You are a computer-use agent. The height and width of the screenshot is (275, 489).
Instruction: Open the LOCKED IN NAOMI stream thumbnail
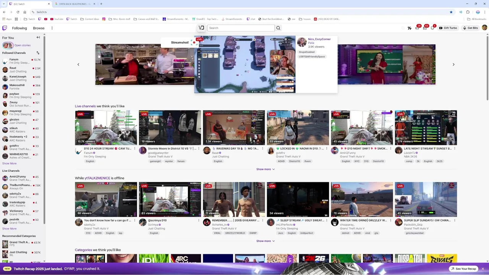(298, 128)
